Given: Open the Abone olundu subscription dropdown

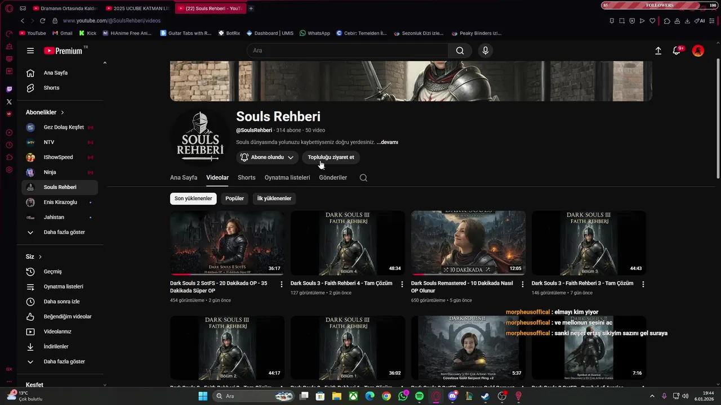Looking at the screenshot, I should (268, 157).
